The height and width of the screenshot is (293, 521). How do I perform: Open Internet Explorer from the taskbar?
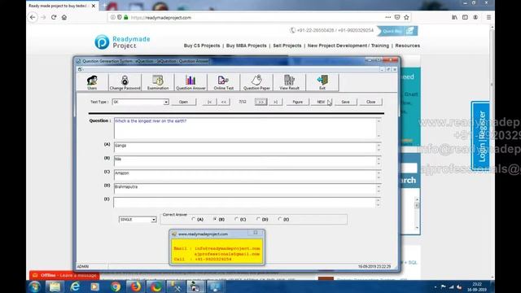click(75, 286)
